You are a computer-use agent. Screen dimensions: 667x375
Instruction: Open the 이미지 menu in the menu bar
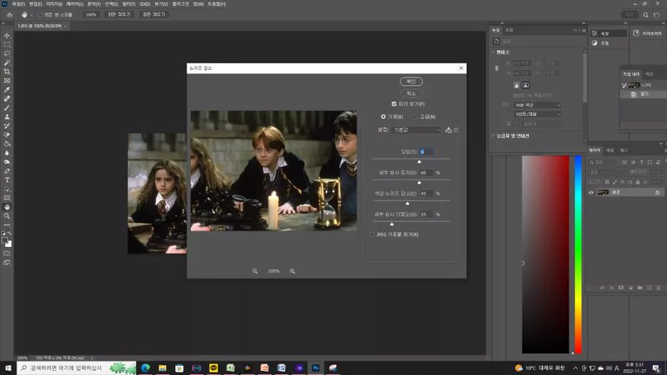tap(54, 4)
